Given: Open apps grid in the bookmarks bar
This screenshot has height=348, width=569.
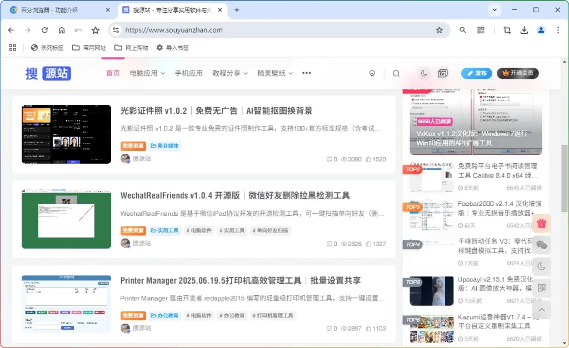Looking at the screenshot, I should (x=13, y=48).
